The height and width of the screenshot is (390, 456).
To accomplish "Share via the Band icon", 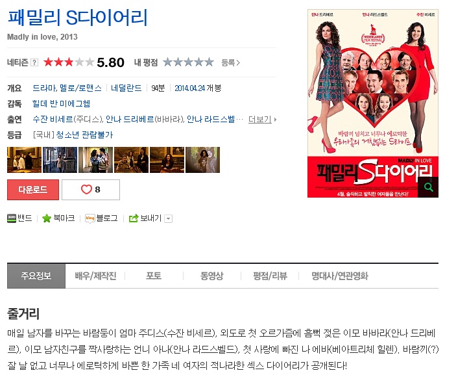I will click(12, 218).
